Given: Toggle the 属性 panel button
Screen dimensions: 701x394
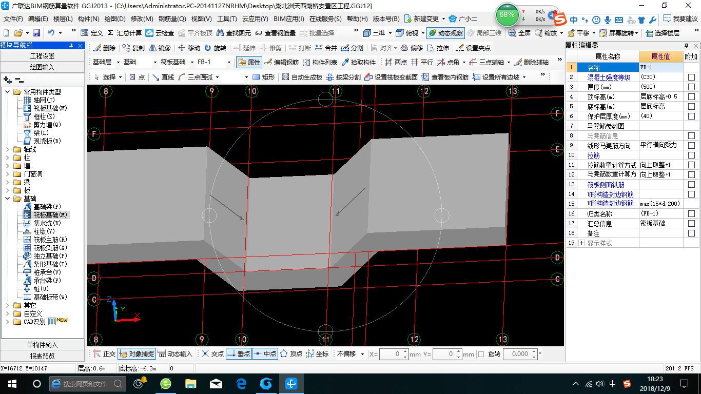Looking at the screenshot, I should [249, 63].
